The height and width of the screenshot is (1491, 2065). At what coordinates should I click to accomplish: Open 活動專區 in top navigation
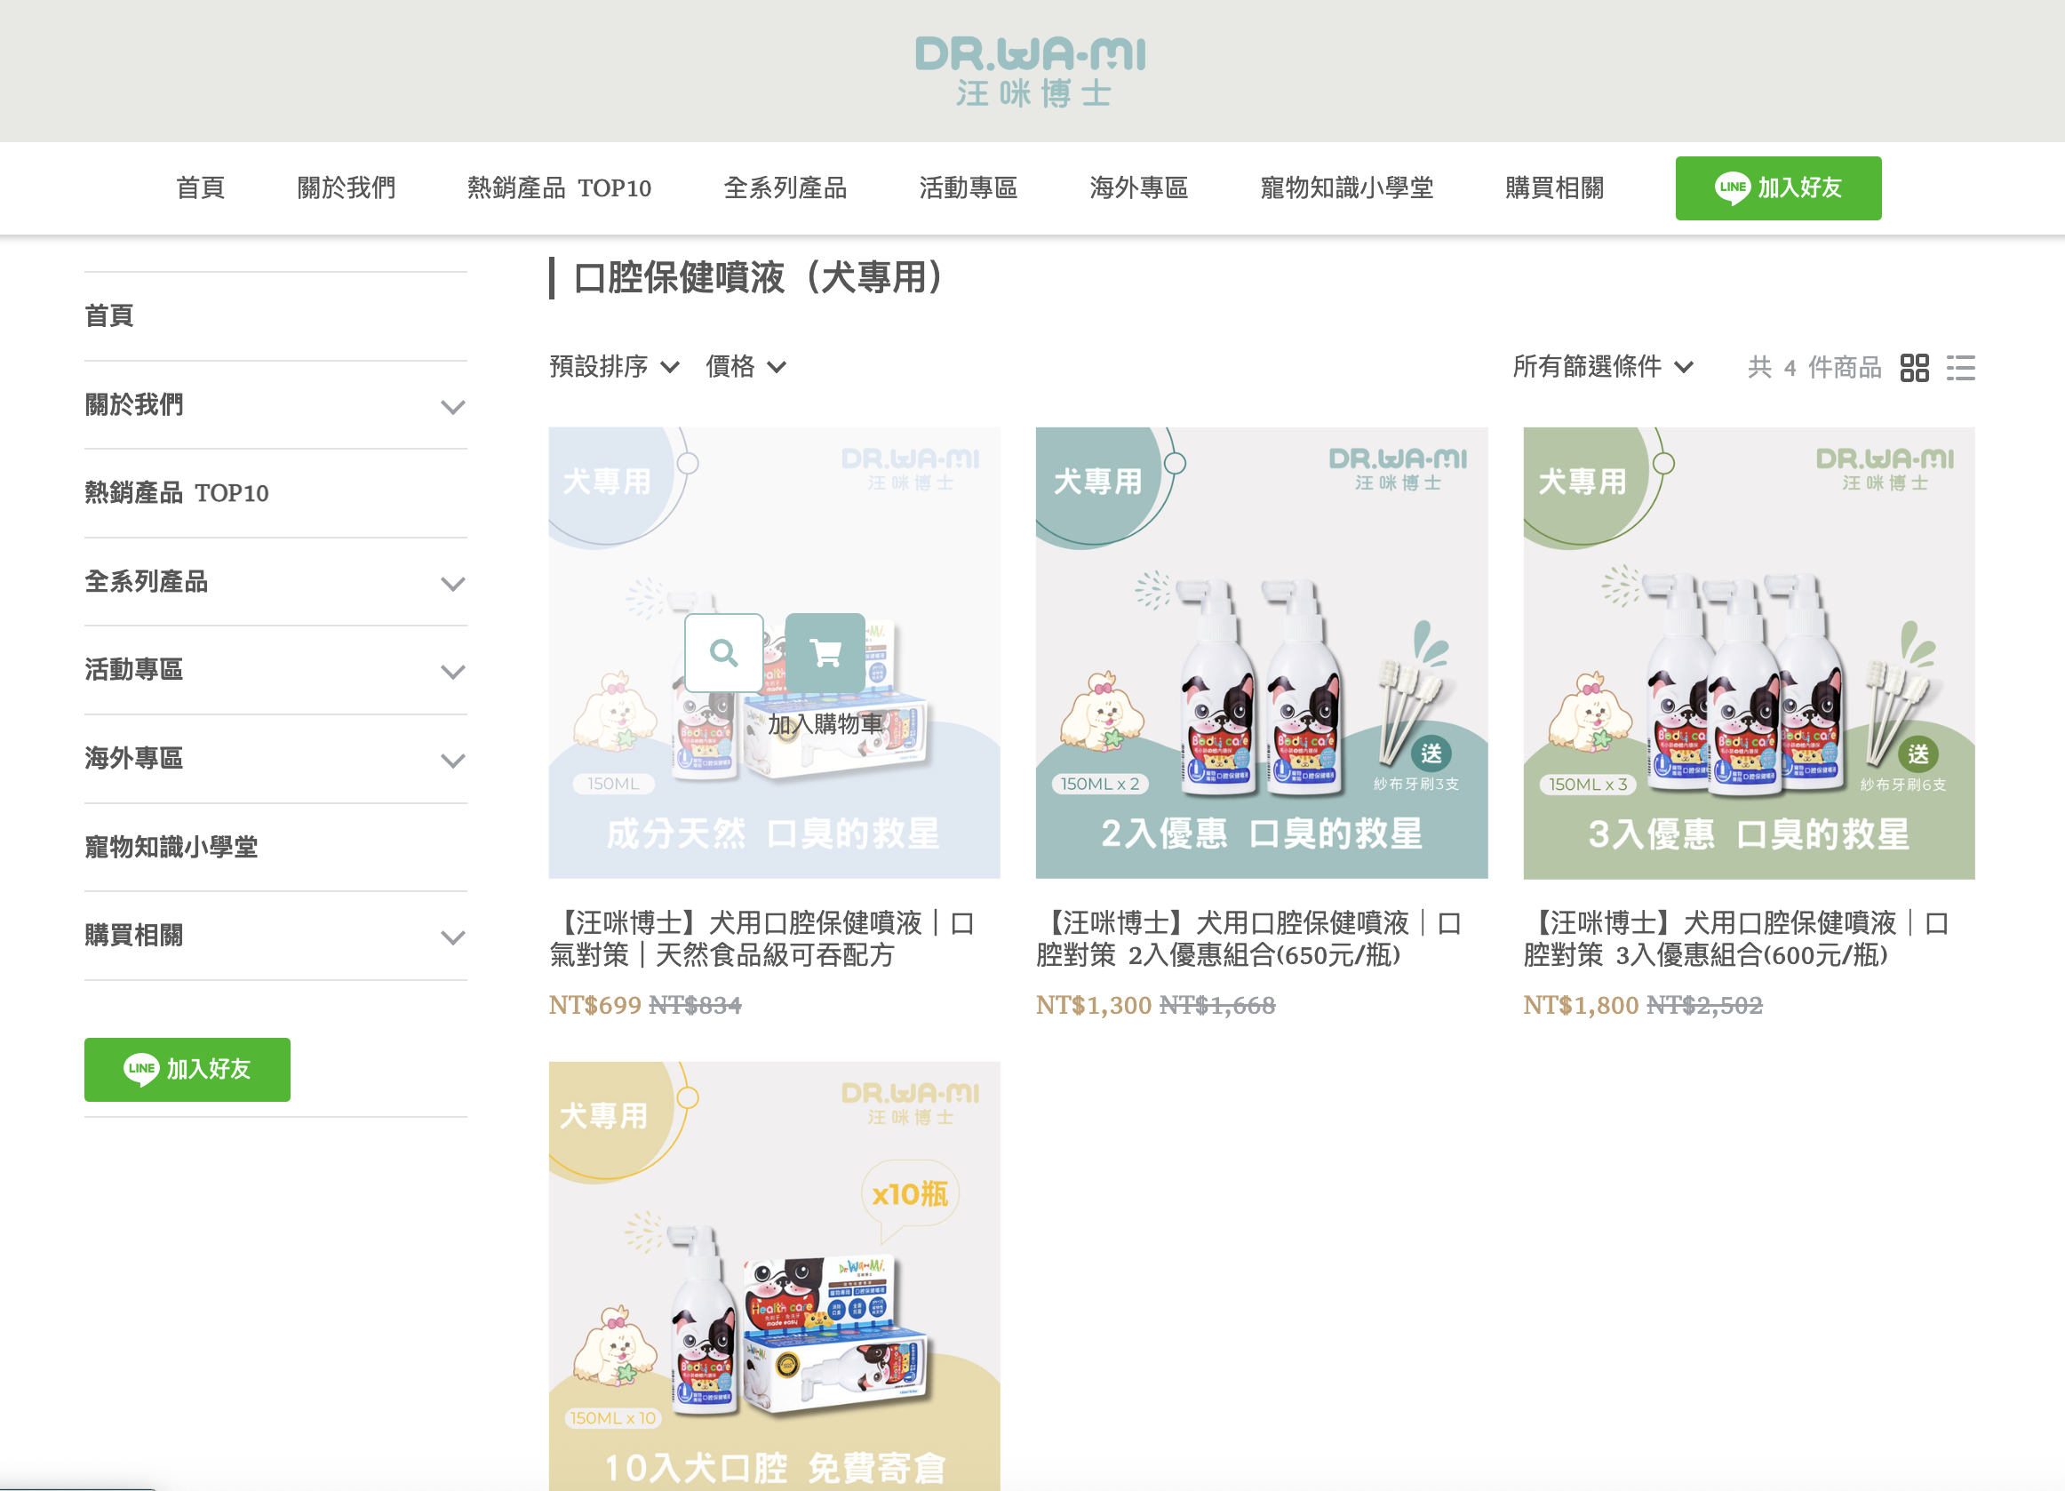(x=968, y=188)
